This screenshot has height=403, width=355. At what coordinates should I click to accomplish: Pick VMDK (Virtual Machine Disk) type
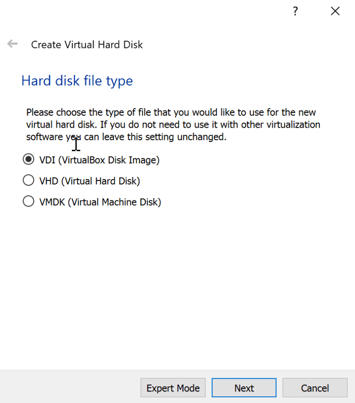pyautogui.click(x=28, y=201)
